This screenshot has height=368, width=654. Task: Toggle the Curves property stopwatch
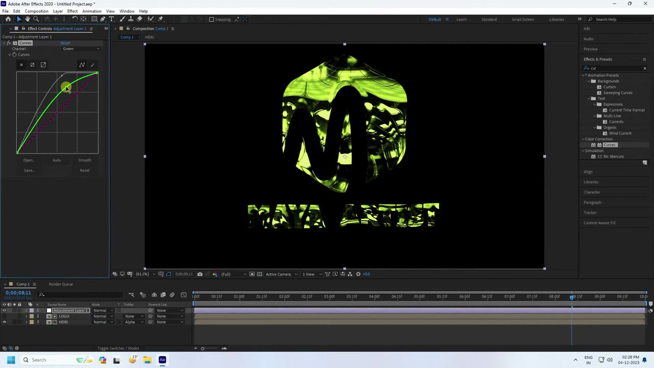14,55
